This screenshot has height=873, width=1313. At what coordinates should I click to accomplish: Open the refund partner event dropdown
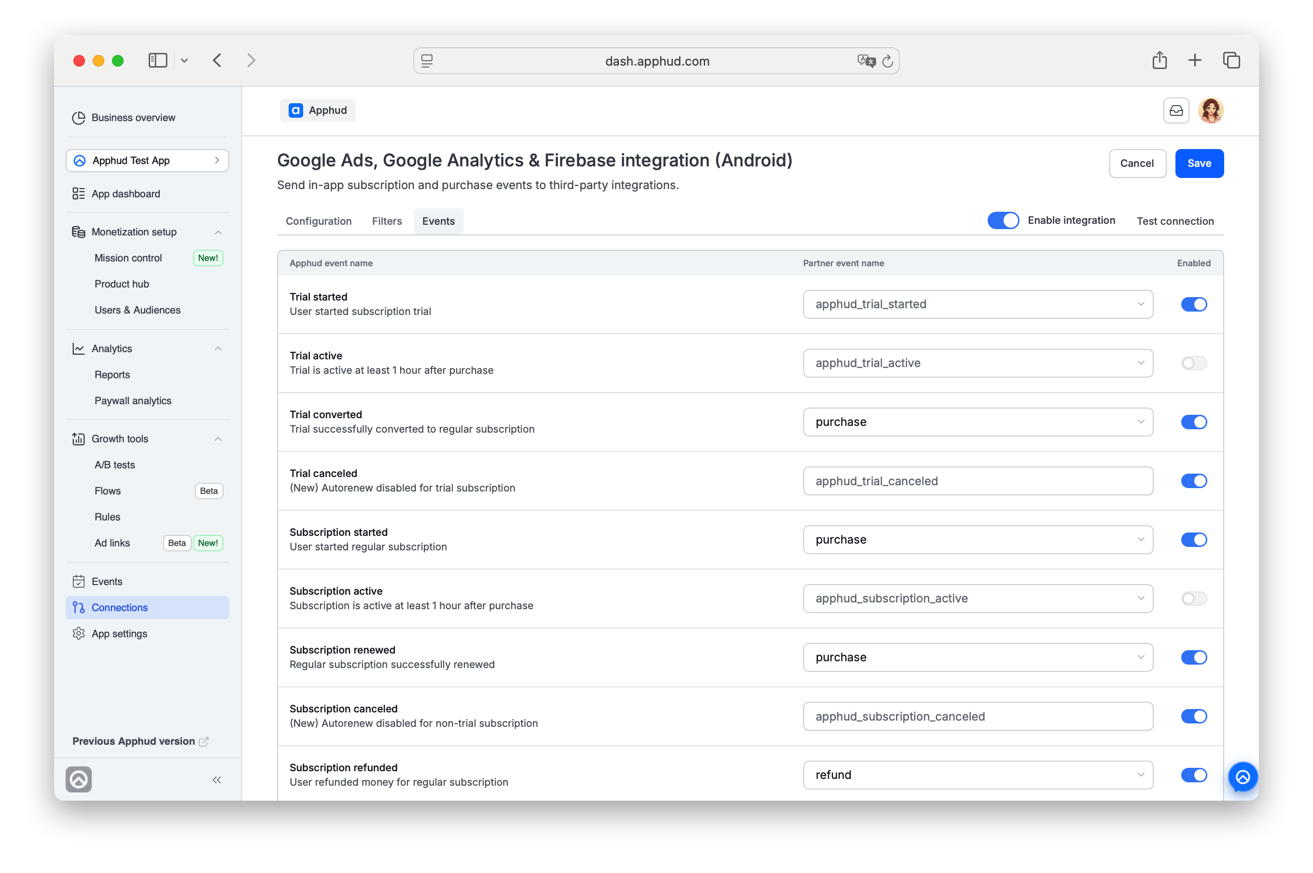pos(978,775)
